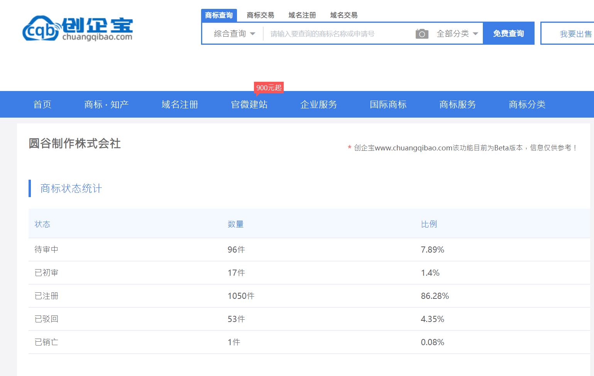The height and width of the screenshot is (376, 594).
Task: Go to 首页 in the navigation bar
Action: tap(42, 105)
